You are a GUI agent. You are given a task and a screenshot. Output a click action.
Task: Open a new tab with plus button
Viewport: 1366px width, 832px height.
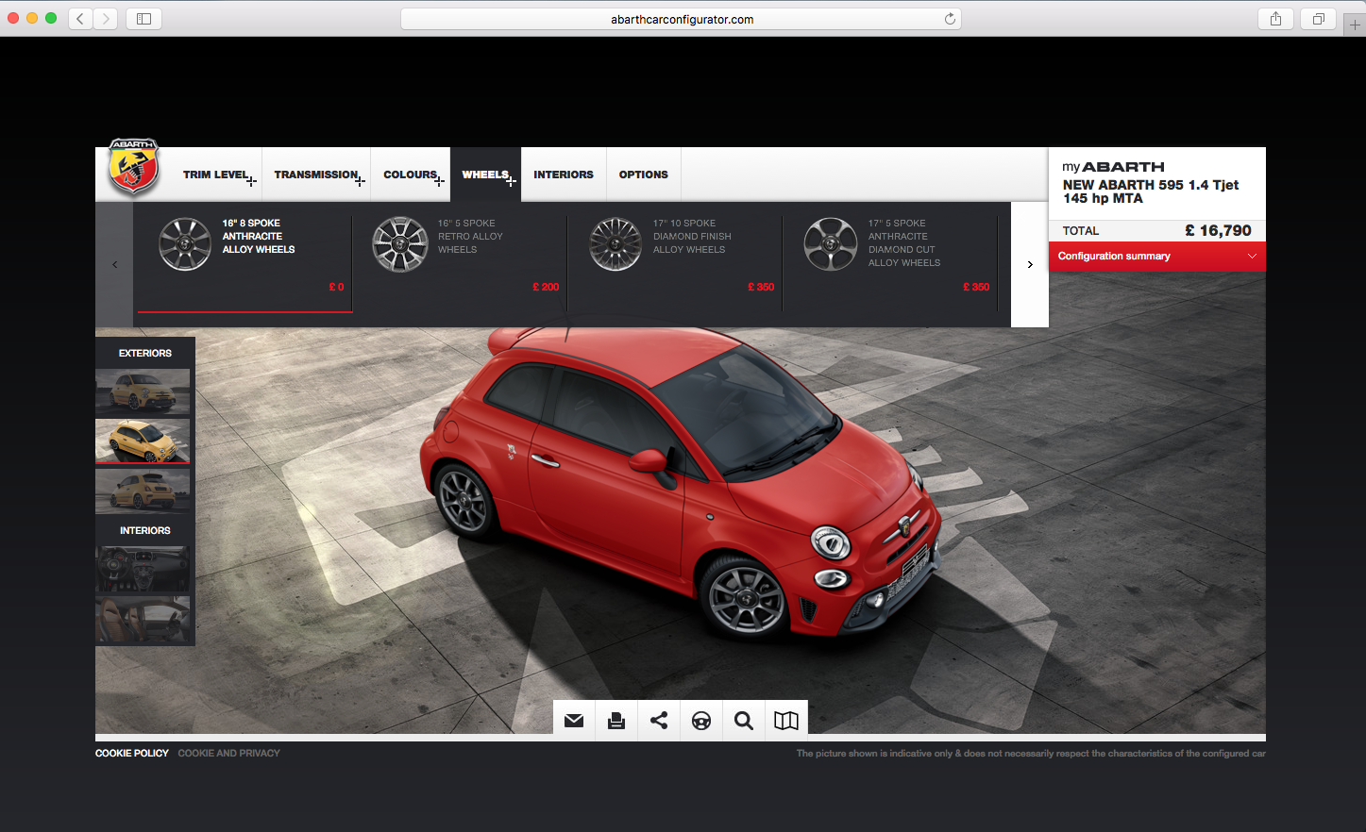(x=1355, y=25)
